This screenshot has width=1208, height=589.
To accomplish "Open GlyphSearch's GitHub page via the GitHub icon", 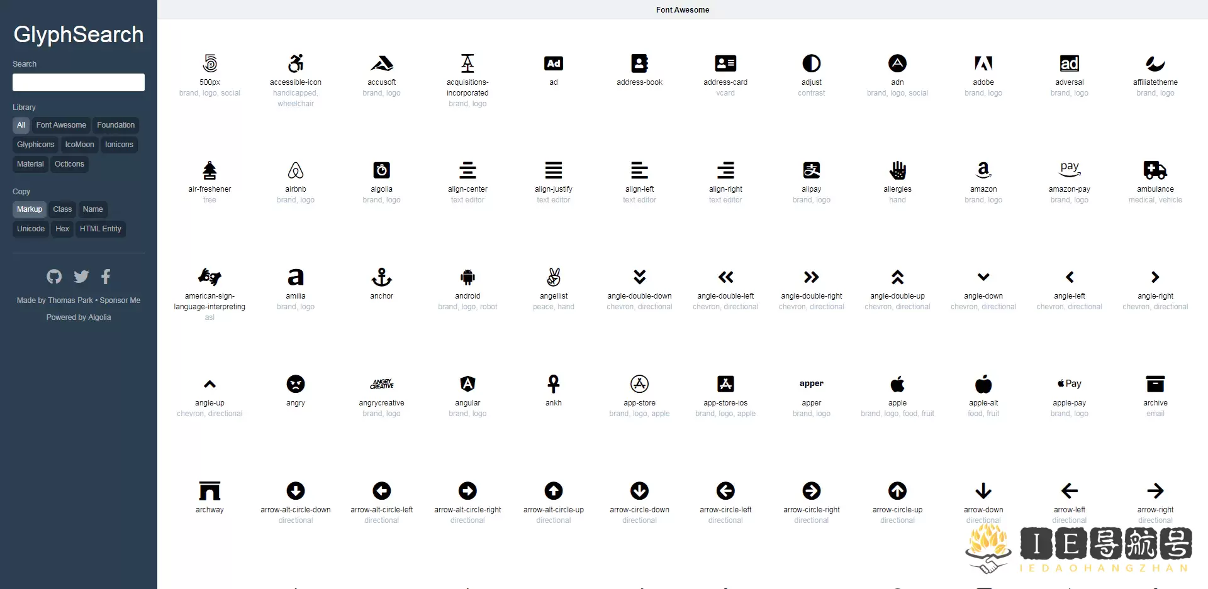I will coord(54,277).
